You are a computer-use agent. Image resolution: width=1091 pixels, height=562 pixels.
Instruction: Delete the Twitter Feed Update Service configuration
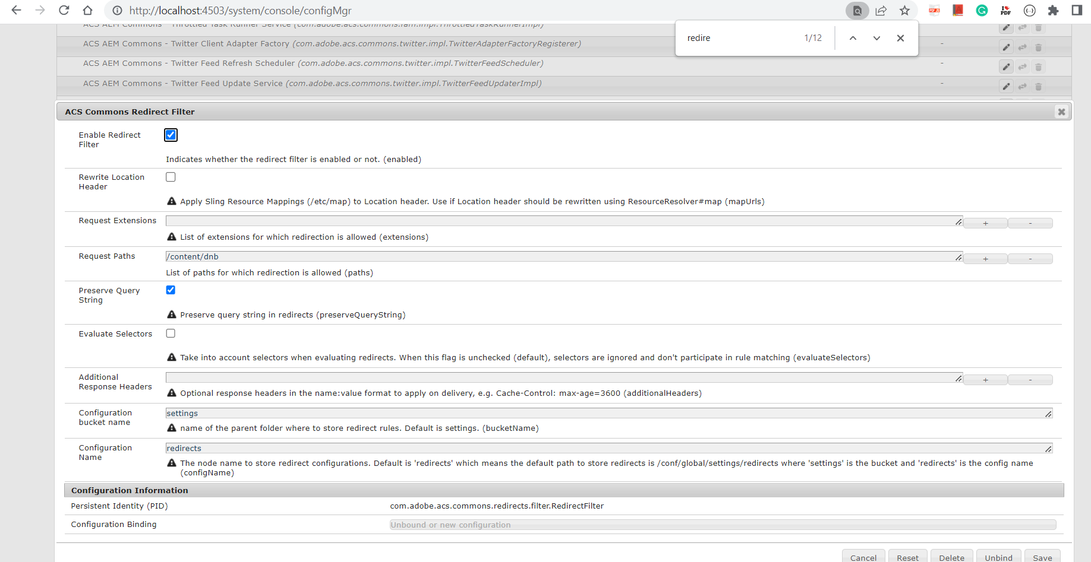click(1039, 87)
